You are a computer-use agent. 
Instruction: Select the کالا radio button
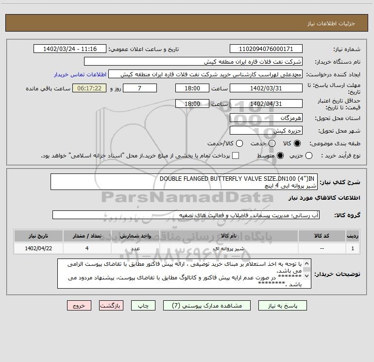pyautogui.click(x=297, y=143)
